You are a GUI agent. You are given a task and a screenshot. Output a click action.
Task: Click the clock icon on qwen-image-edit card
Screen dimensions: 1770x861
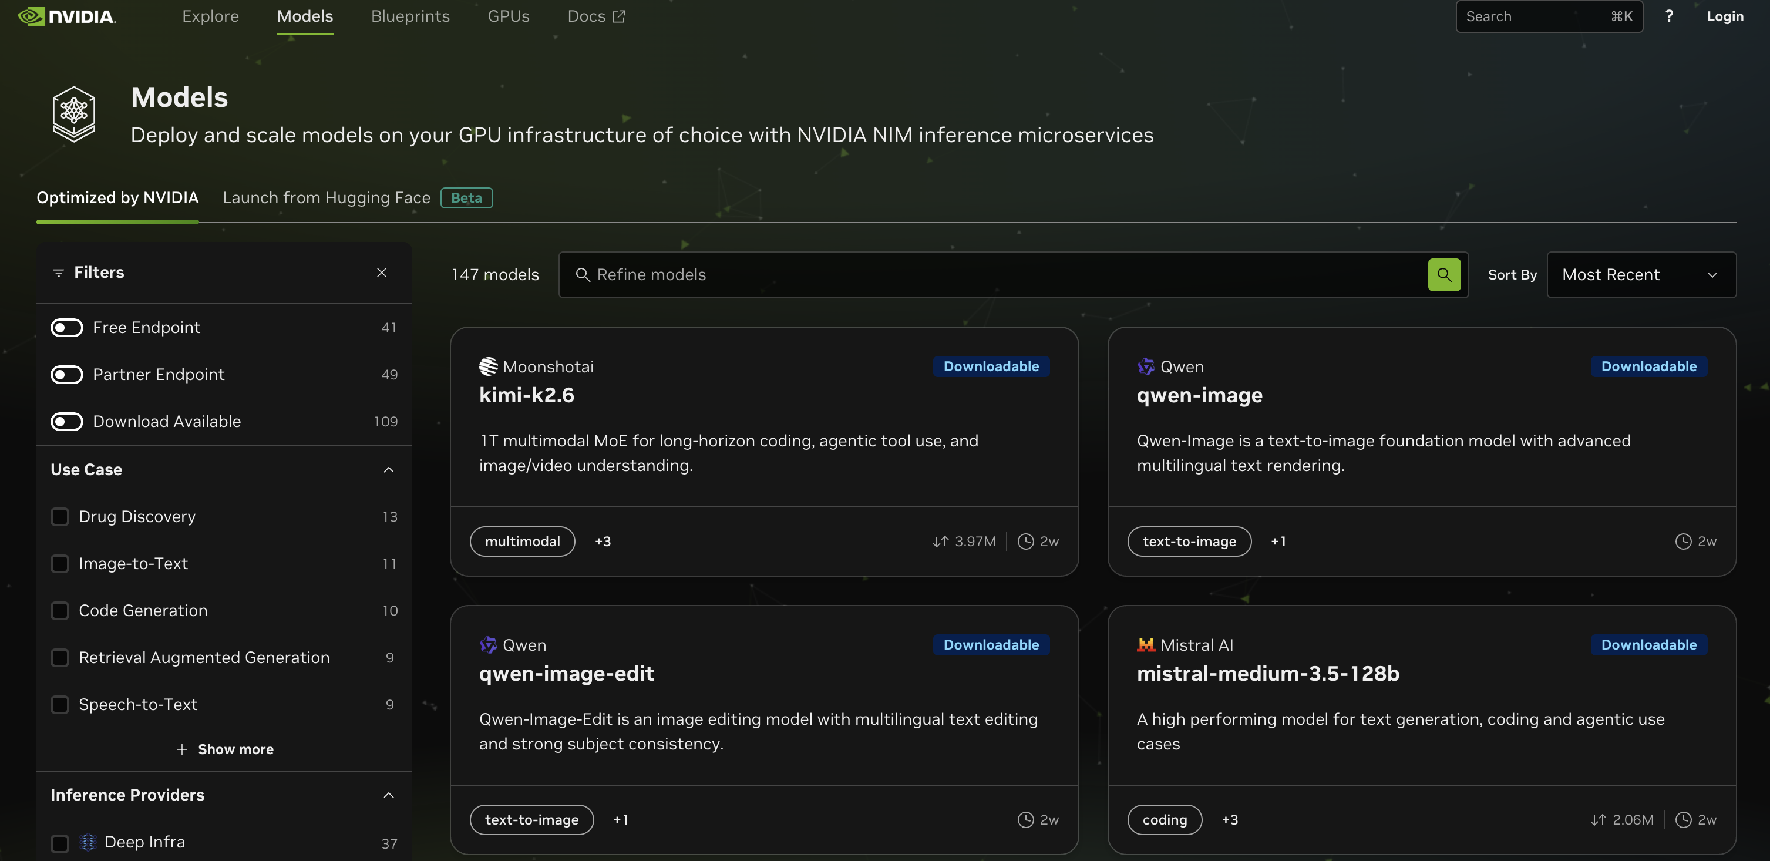(1025, 820)
